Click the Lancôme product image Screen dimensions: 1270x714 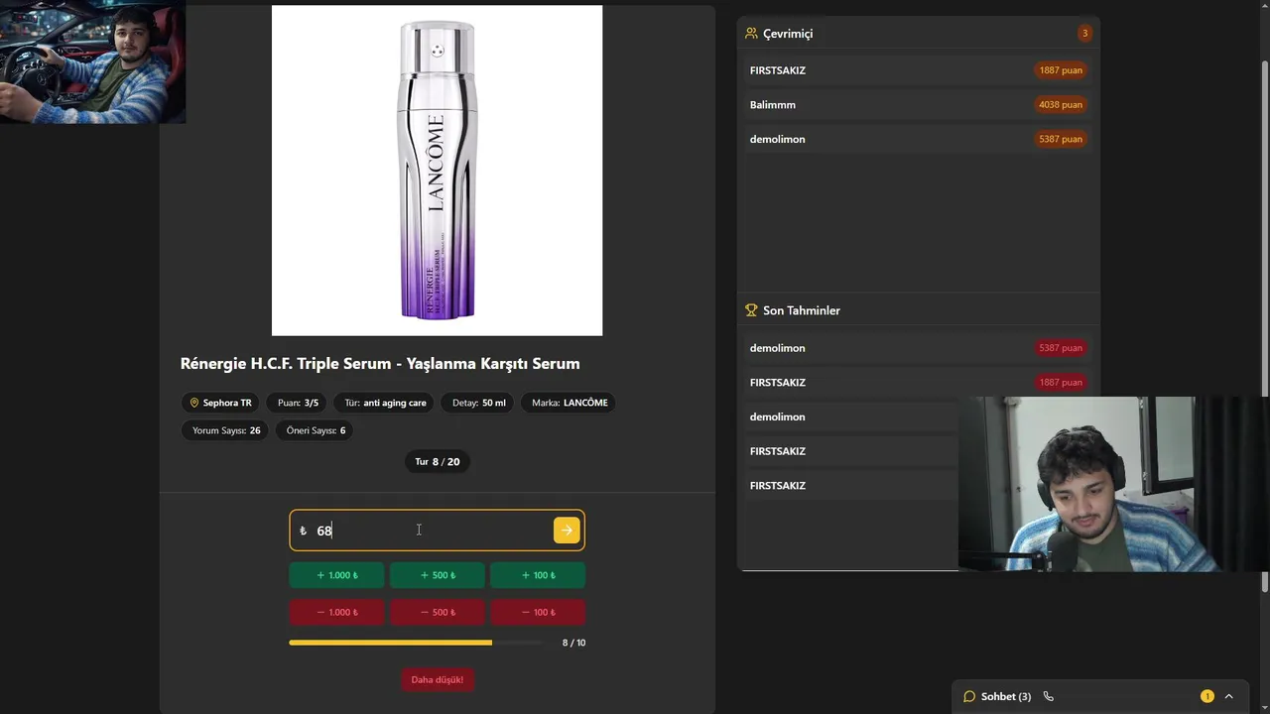click(x=437, y=171)
